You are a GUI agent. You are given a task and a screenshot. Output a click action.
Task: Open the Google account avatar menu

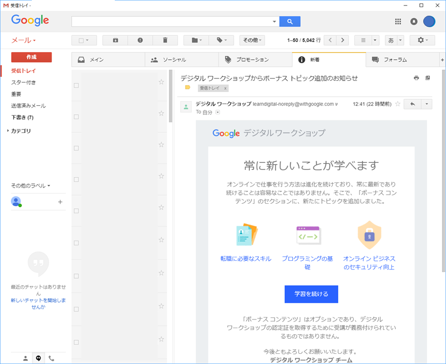point(429,21)
